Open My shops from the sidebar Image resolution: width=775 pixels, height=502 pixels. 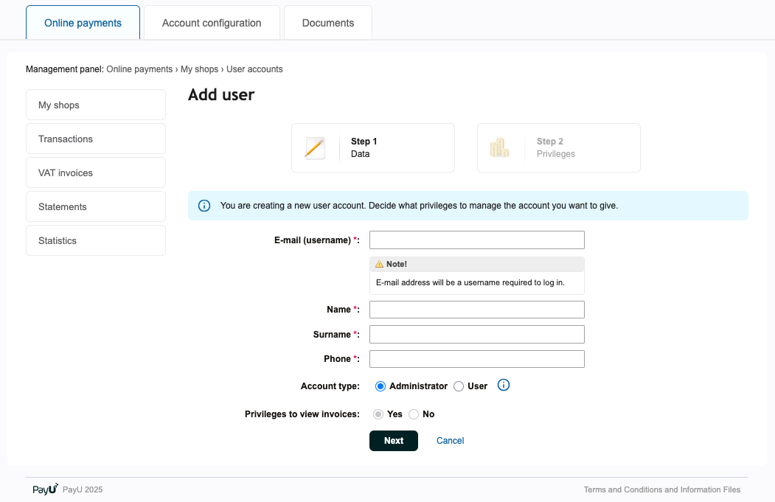point(95,105)
